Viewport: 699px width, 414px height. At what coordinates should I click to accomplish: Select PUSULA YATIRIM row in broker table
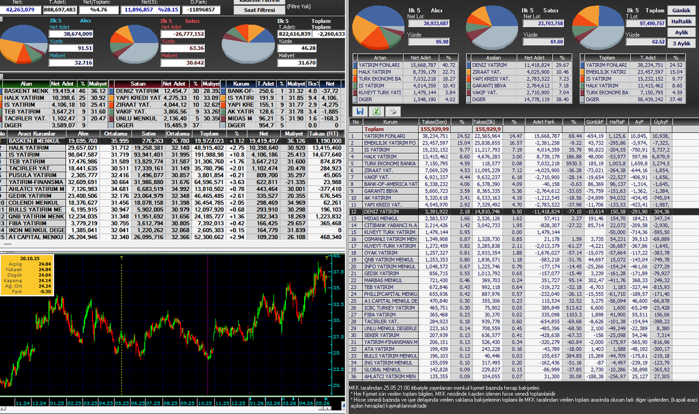coord(171,175)
